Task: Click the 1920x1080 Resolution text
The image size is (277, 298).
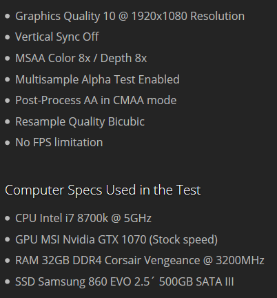Action: point(188,17)
